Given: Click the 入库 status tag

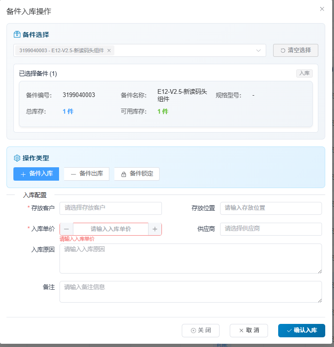Looking at the screenshot, I should (x=304, y=73).
